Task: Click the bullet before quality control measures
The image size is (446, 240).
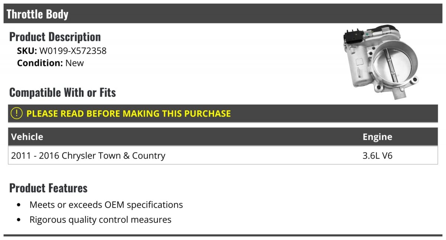Action: 19,220
